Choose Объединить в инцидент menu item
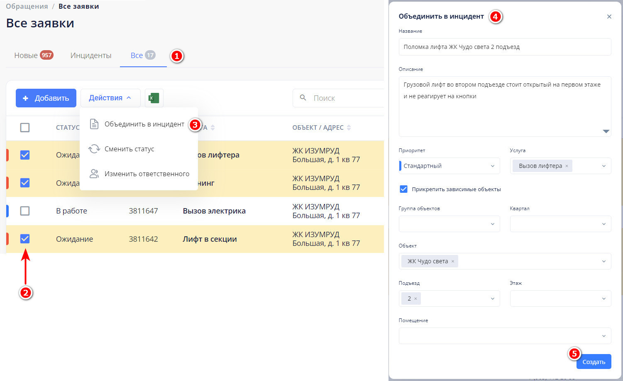Screen dimensions: 623x381 pos(139,124)
